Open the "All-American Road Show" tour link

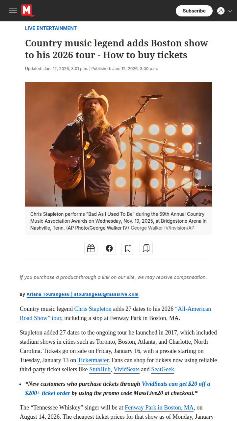tap(115, 313)
